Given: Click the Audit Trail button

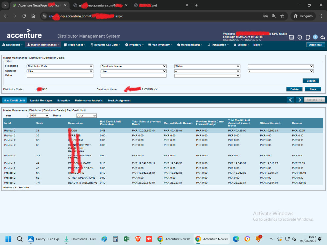Looking at the screenshot, I should tap(316, 45).
